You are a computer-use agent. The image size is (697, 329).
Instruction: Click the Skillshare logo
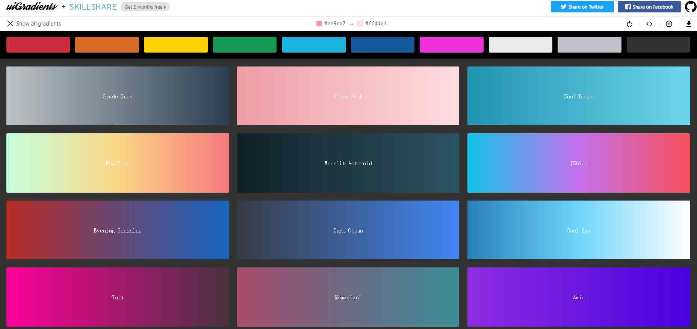point(93,7)
